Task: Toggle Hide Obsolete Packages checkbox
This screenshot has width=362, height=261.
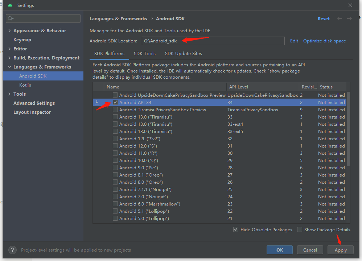Action: [x=235, y=229]
